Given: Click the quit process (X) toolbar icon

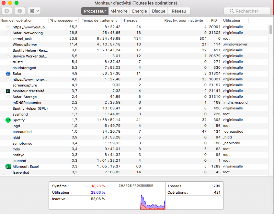Looking at the screenshot, I should tap(7, 11).
